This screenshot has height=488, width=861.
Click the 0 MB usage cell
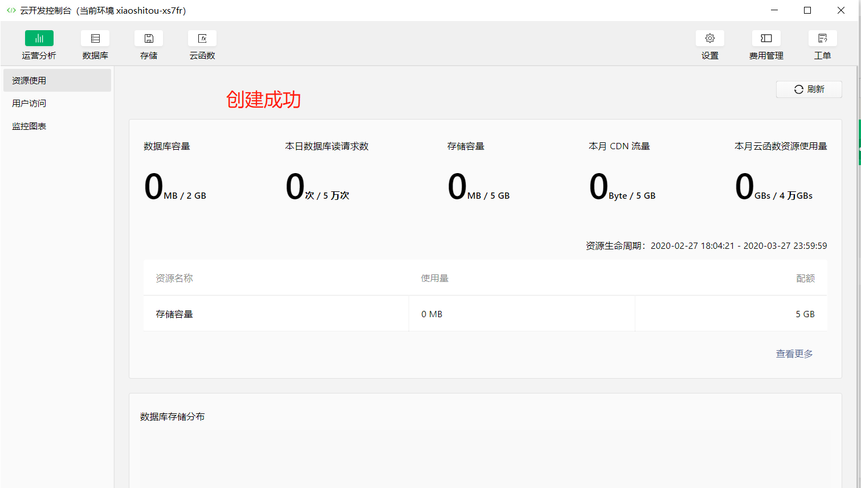[x=522, y=314]
